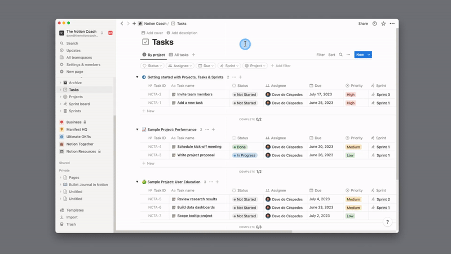The width and height of the screenshot is (451, 254).
Task: Click the Tasks page checkbox icon
Action: [145, 42]
